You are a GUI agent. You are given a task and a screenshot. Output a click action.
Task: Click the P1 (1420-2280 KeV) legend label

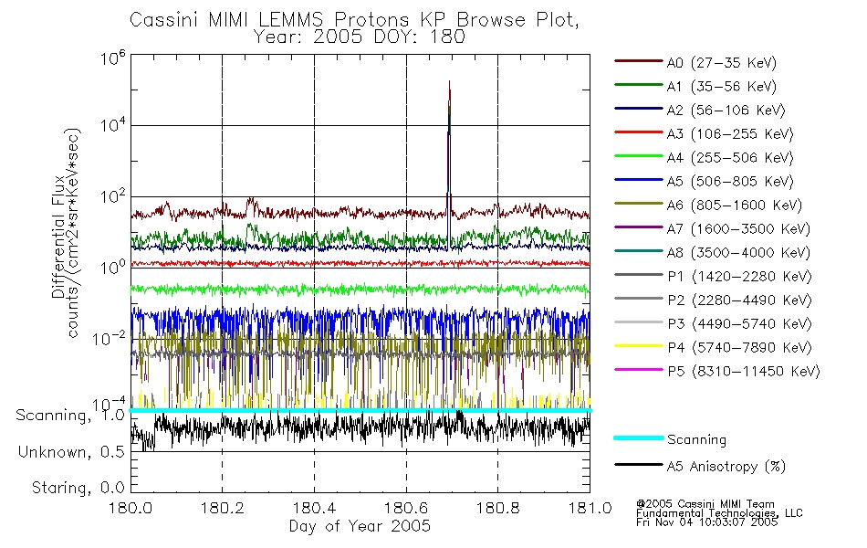point(739,277)
